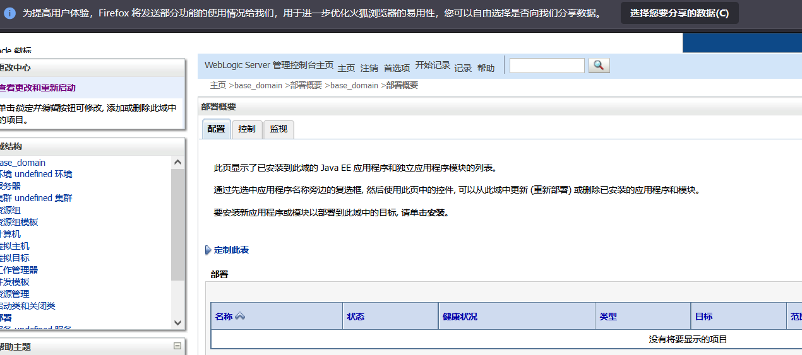Click the 状态 column header
802x355 pixels.
pyautogui.click(x=356, y=317)
